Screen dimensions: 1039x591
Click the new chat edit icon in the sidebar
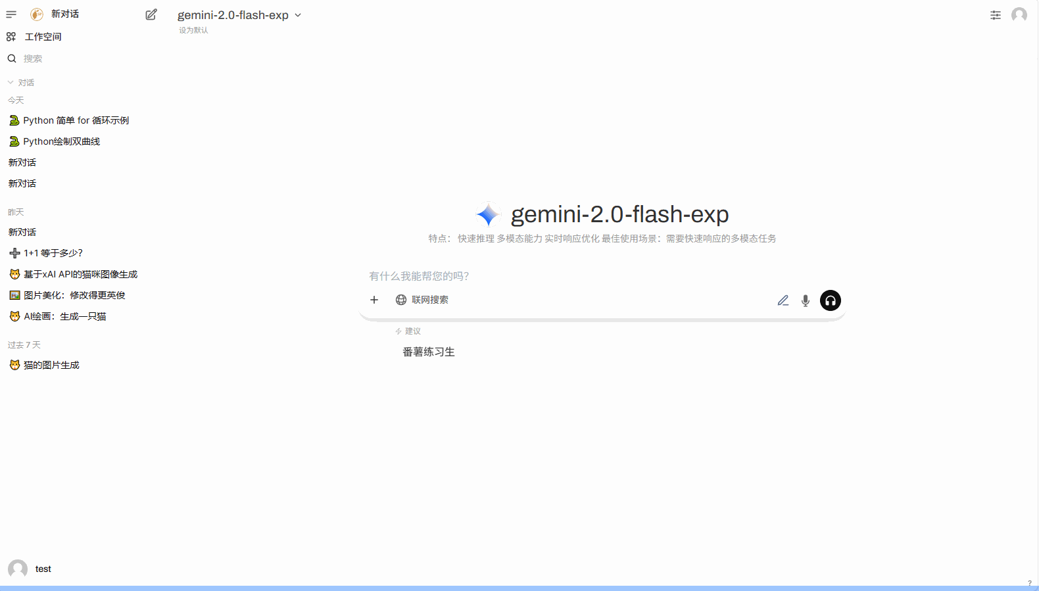click(x=151, y=14)
